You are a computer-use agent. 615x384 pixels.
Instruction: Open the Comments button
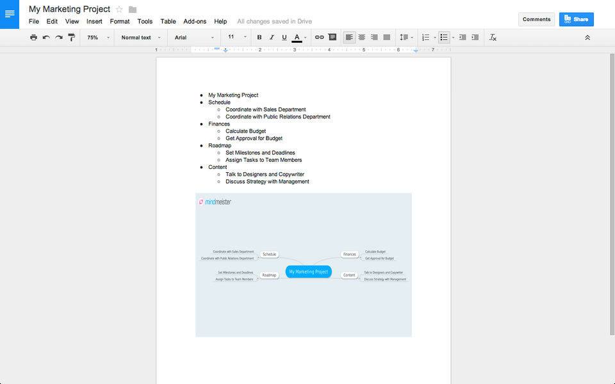tap(536, 19)
